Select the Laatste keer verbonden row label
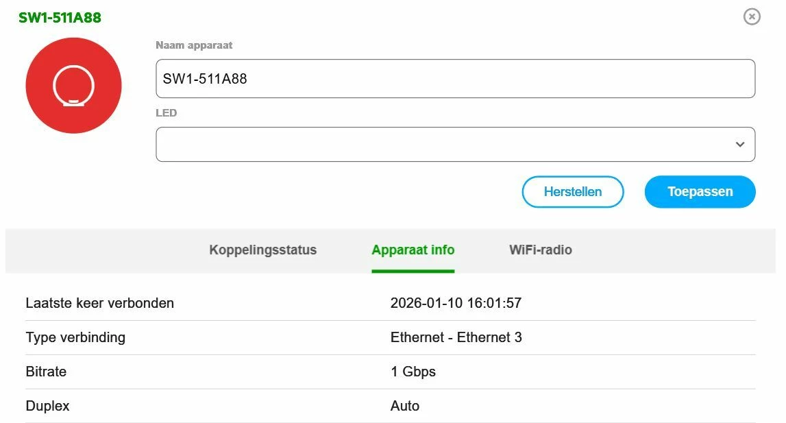This screenshot has height=423, width=786. click(99, 303)
